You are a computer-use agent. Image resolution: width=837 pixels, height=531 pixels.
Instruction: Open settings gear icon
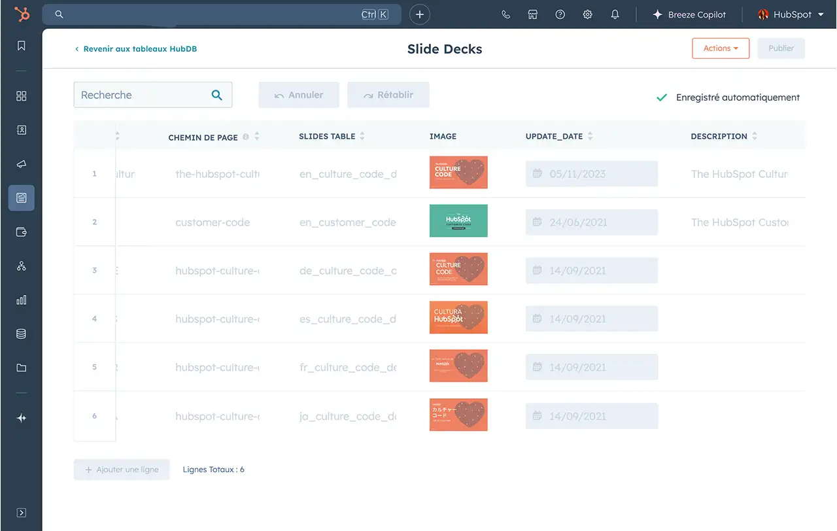pos(587,14)
